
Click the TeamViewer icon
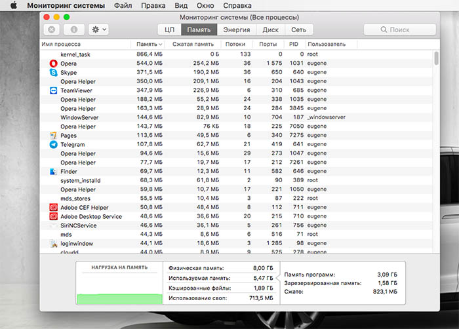pyautogui.click(x=53, y=90)
